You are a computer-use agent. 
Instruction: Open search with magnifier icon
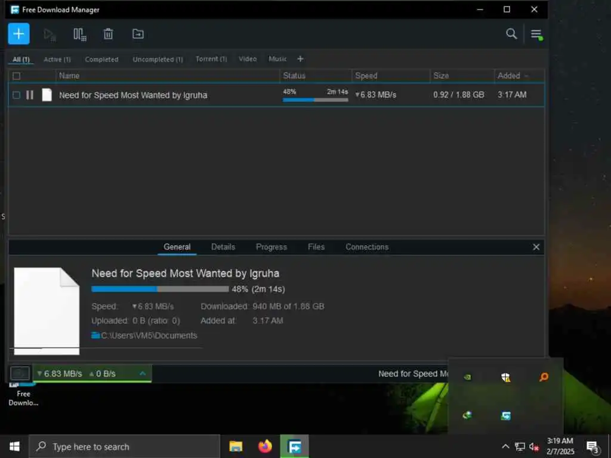pos(511,34)
